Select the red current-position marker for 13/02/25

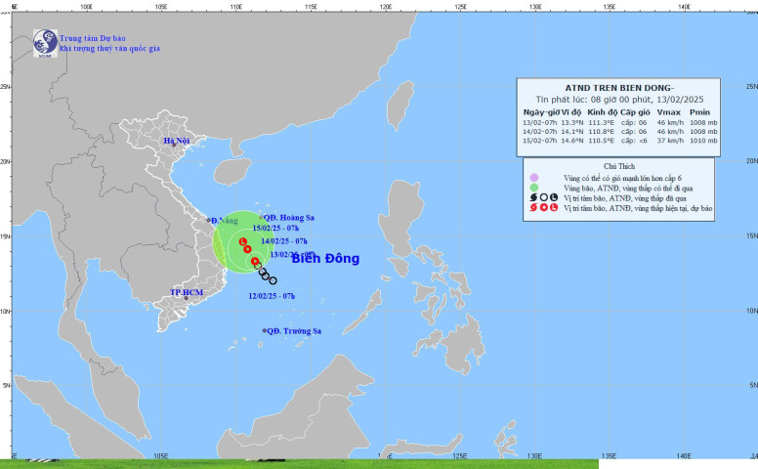(255, 261)
